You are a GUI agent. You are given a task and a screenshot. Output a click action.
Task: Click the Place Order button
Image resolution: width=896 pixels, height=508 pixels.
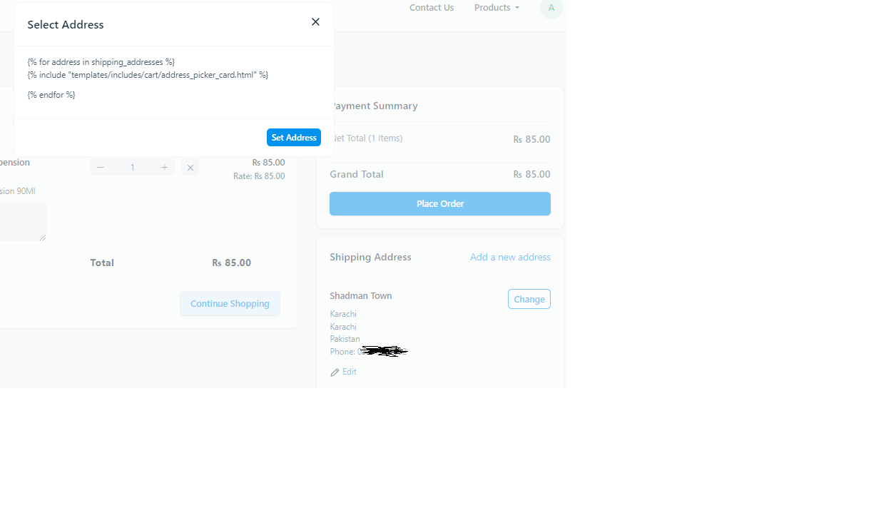[x=439, y=203]
